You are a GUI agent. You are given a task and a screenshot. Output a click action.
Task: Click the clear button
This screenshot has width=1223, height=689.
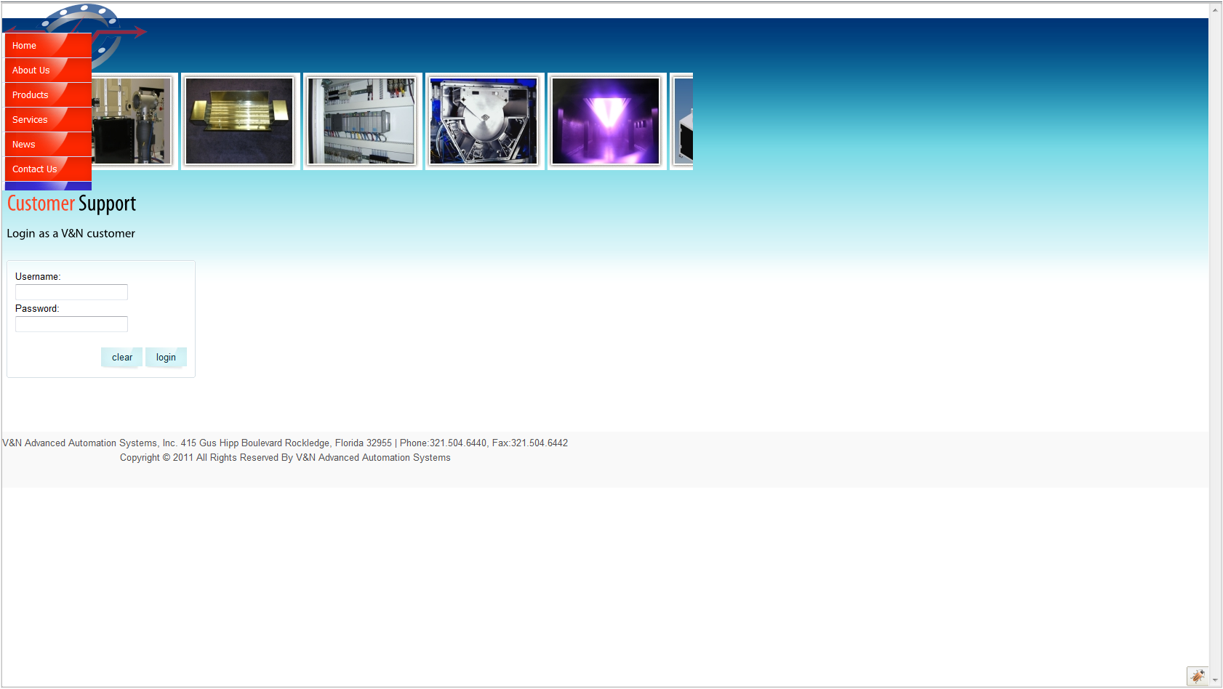point(122,358)
